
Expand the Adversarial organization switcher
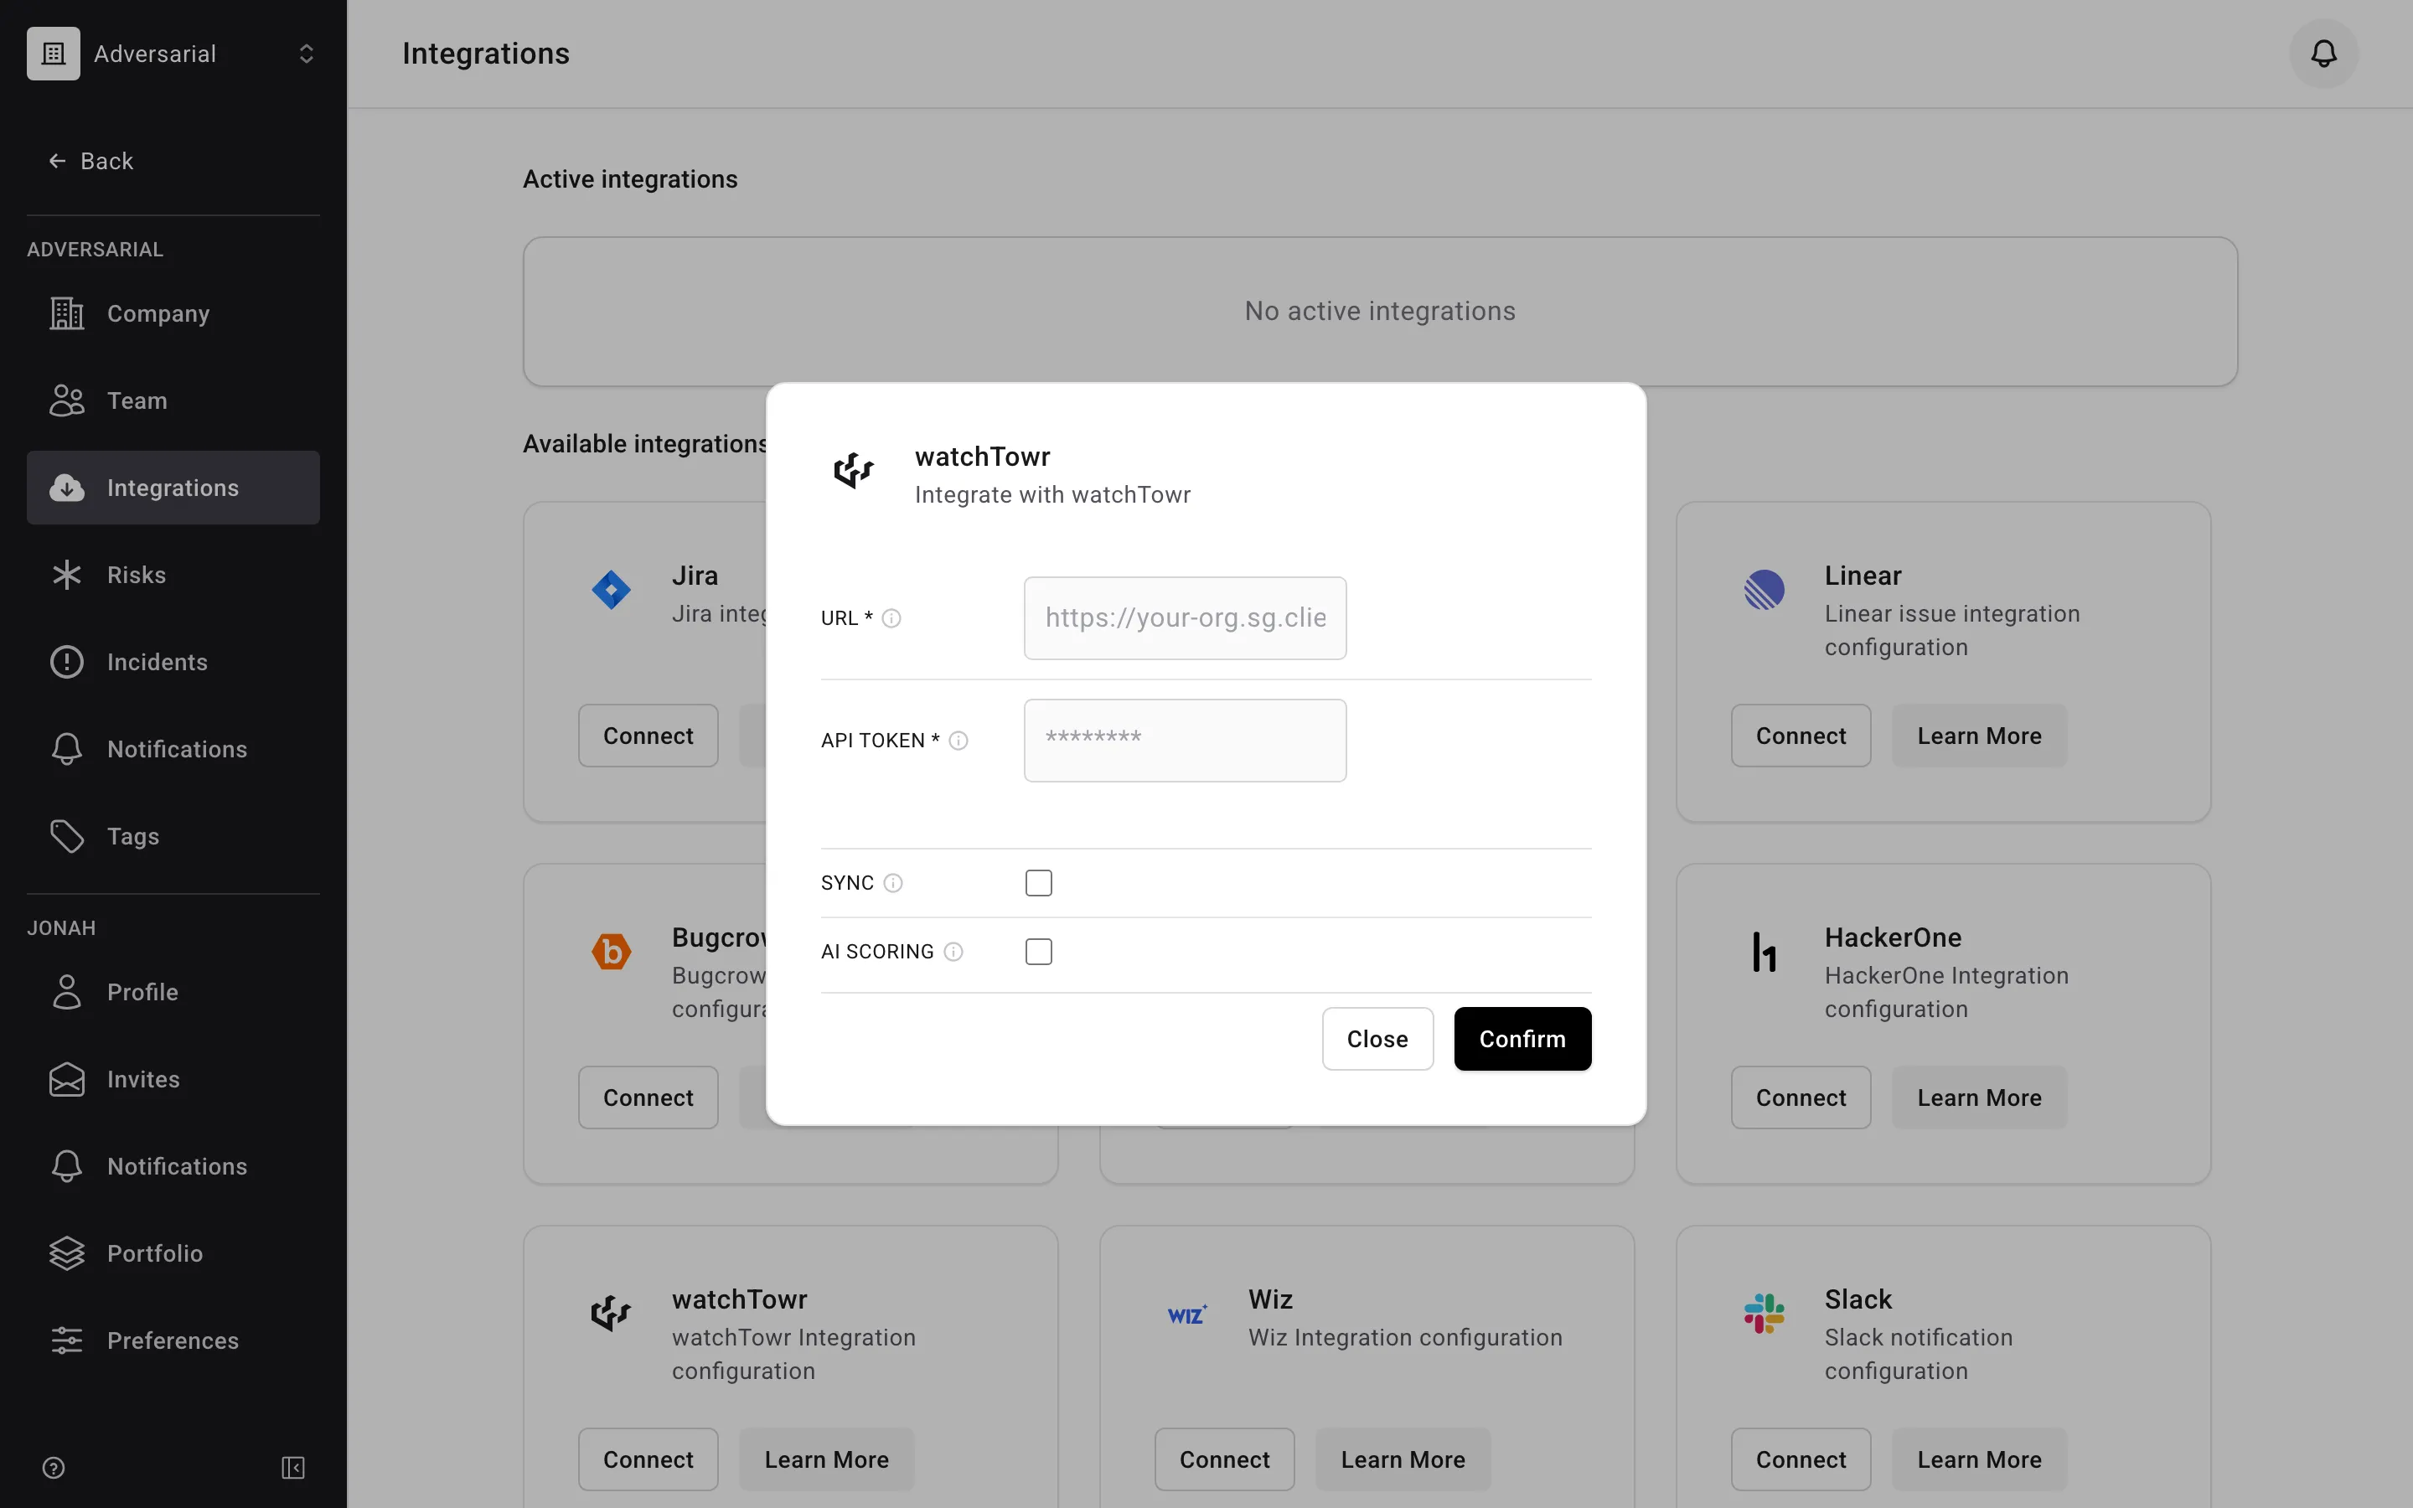point(306,54)
